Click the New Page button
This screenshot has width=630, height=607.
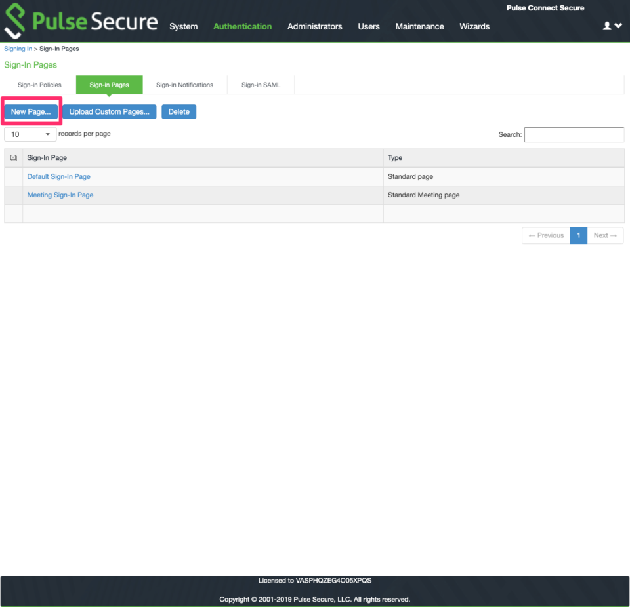click(31, 111)
